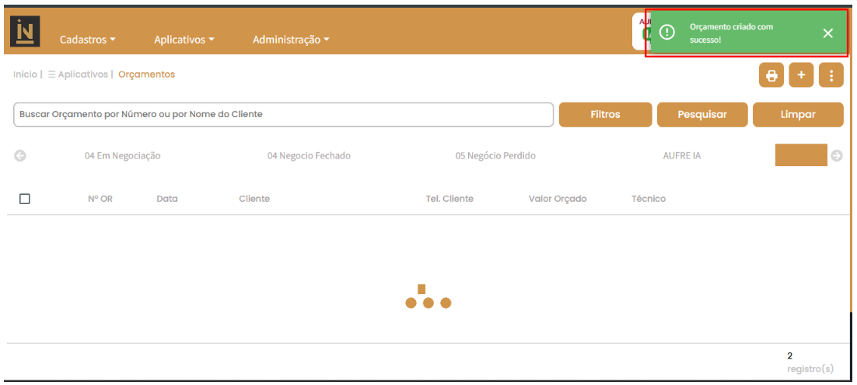Viewport: 857px width, 385px height.
Task: Focus the Buscar Orçamento search field
Action: coord(283,114)
